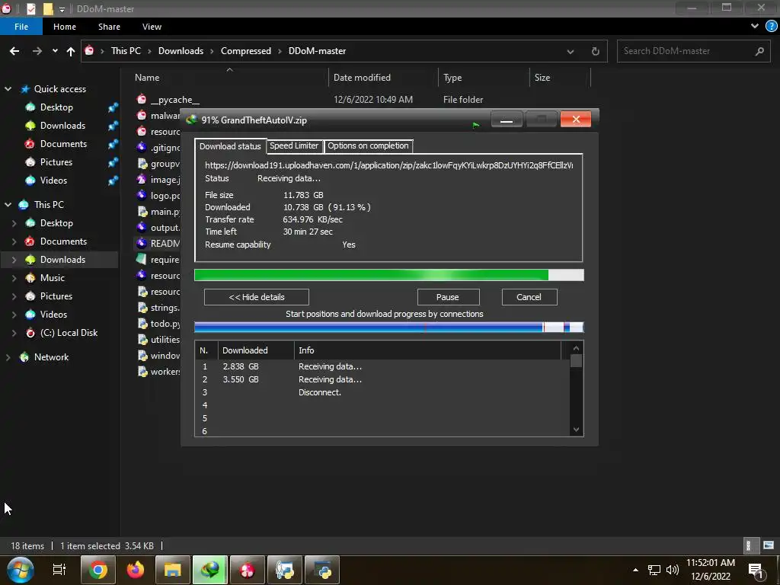Click the Hide details button
780x585 pixels.
256,297
